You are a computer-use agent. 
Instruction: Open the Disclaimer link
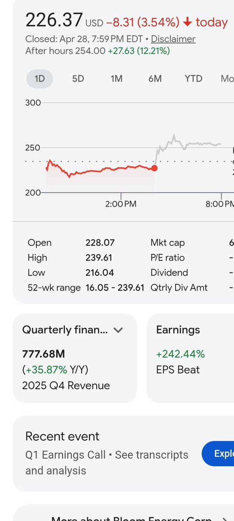[173, 39]
